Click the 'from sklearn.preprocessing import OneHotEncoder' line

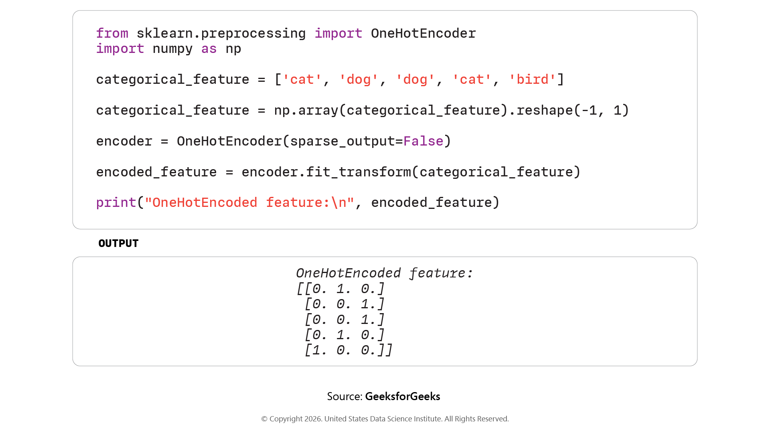point(286,33)
